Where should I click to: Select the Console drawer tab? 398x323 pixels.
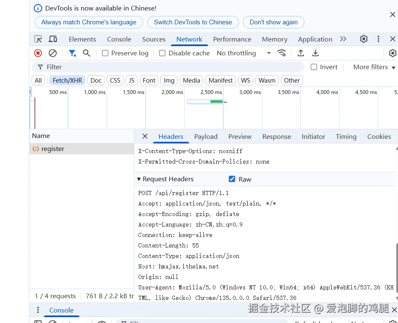[x=61, y=310]
